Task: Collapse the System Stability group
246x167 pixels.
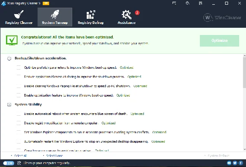Action: (x=9, y=105)
